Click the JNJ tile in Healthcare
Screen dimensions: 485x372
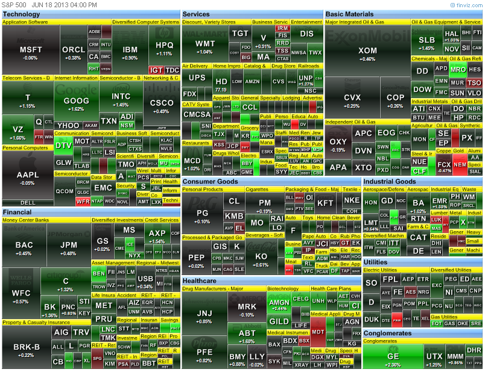point(204,315)
